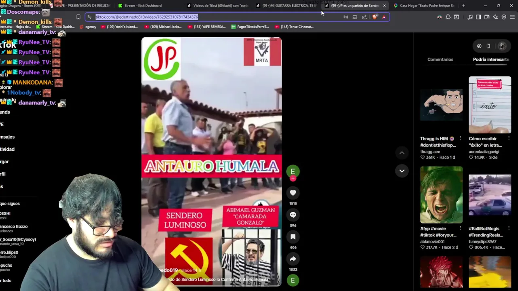This screenshot has height=291, width=518.
Task: Open the PagosTiktoksPerre bookmark
Action: (250, 27)
